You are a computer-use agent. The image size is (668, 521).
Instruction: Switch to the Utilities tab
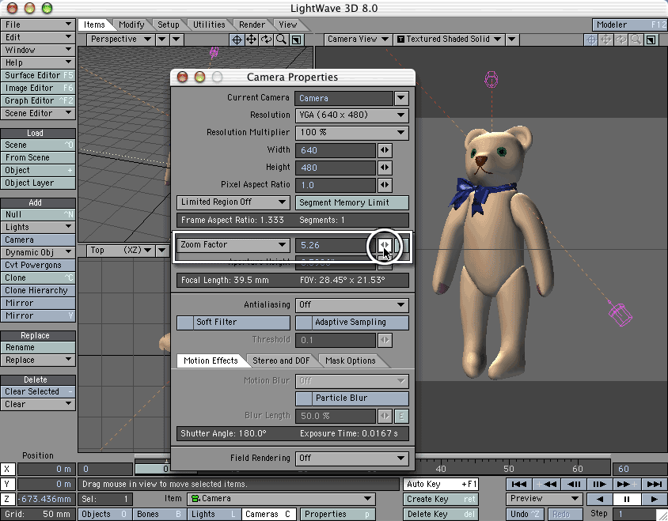coord(209,25)
